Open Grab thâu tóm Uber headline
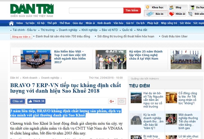 pyautogui.click(x=174, y=36)
